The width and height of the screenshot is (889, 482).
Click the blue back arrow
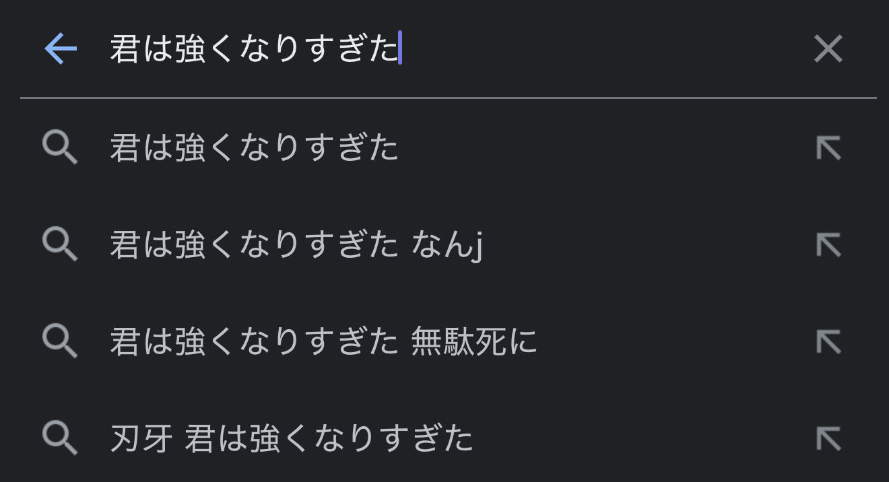(x=61, y=49)
